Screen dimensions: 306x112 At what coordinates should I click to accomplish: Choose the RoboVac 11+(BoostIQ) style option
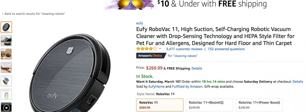tap(209, 105)
